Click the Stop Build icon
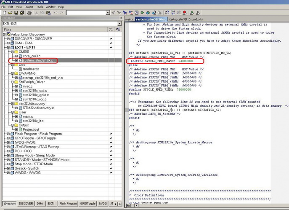This screenshot has height=210, width=289. coord(179,13)
